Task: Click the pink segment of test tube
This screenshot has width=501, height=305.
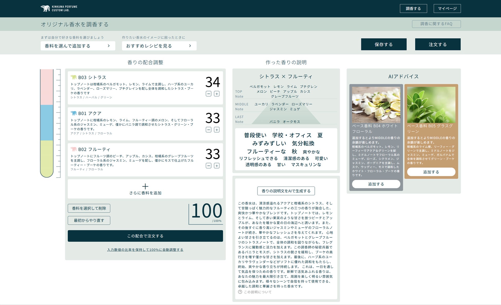Action: pos(47,87)
